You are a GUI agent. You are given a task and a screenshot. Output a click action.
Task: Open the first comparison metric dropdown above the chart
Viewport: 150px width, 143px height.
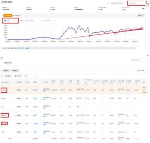click(31, 21)
